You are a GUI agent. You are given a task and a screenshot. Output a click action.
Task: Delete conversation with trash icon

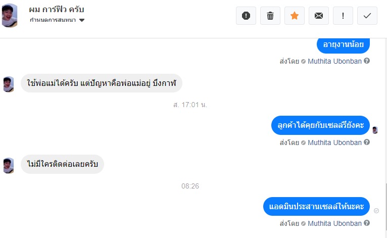click(x=270, y=16)
